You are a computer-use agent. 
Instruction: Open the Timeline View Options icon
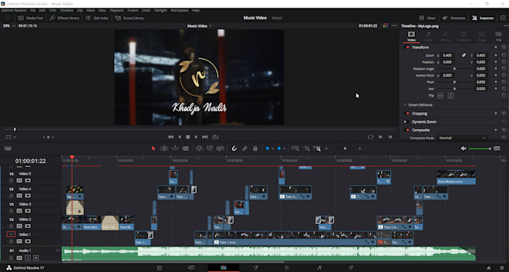pos(7,148)
